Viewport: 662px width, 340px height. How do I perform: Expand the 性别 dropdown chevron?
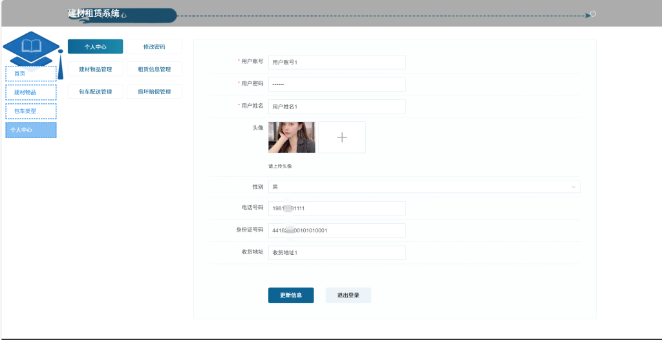pyautogui.click(x=573, y=186)
